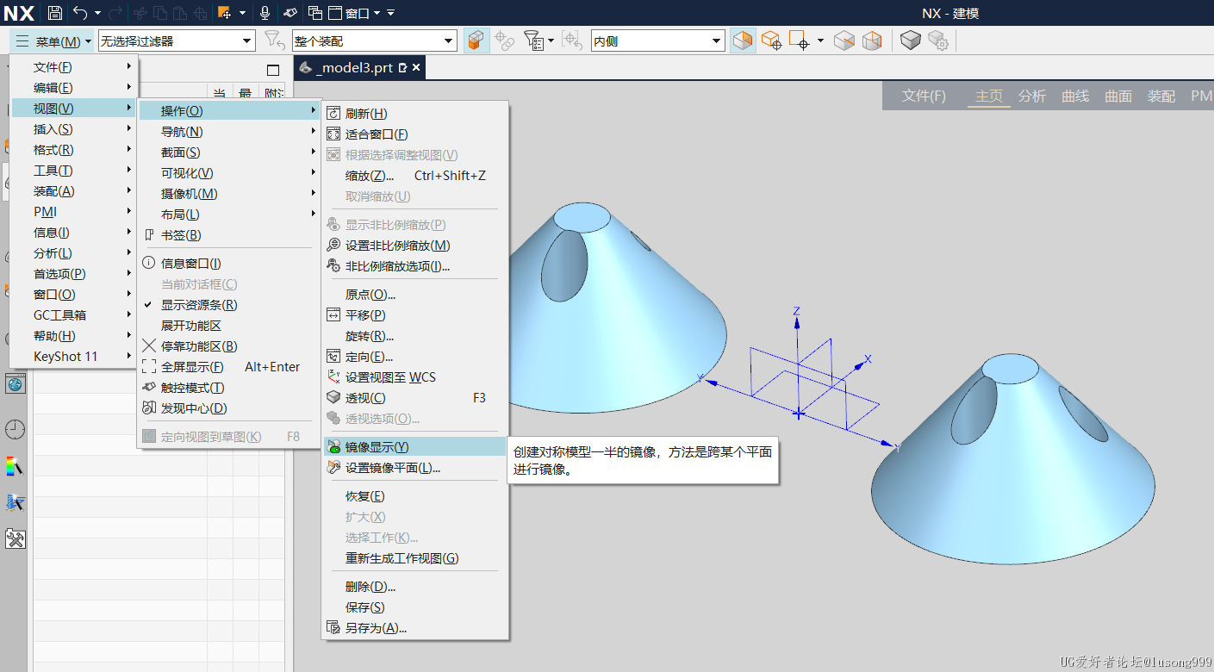The image size is (1214, 672).
Task: Open 缩放(Z)... zoom command
Action: 415,176
